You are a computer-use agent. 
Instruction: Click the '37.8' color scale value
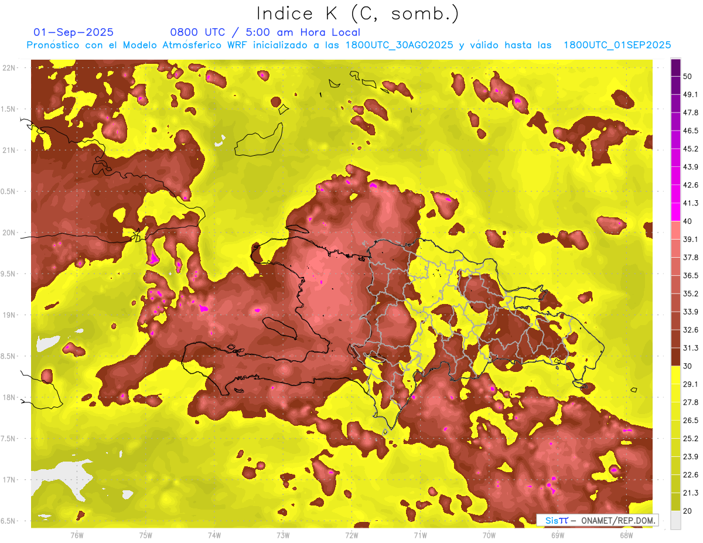pyautogui.click(x=690, y=257)
